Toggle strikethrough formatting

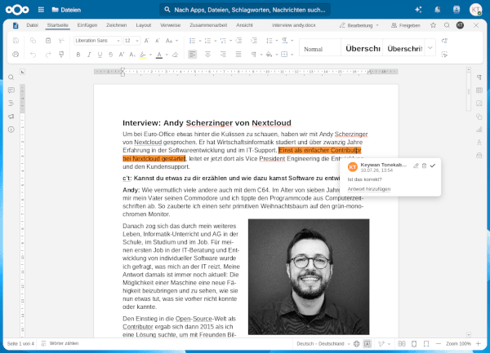click(x=110, y=55)
